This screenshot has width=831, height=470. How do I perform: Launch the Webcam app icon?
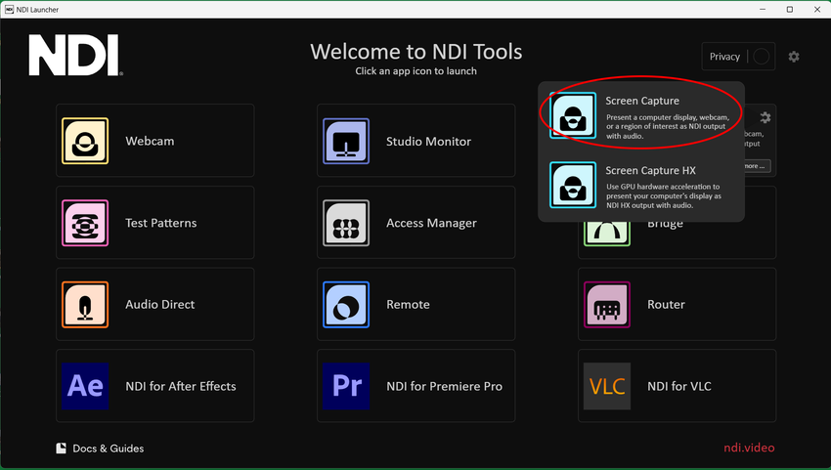point(85,141)
